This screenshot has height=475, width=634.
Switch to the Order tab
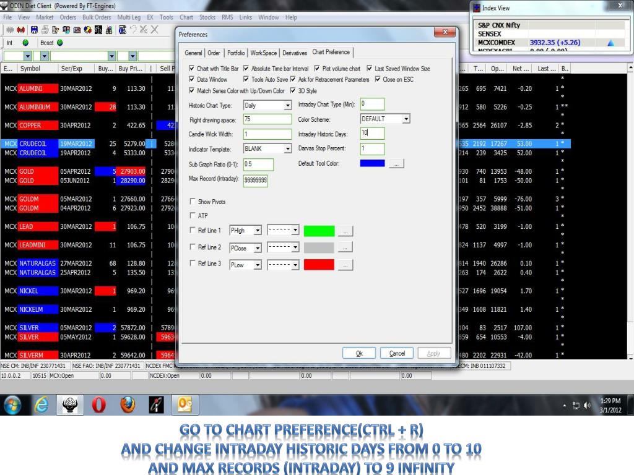click(x=214, y=53)
